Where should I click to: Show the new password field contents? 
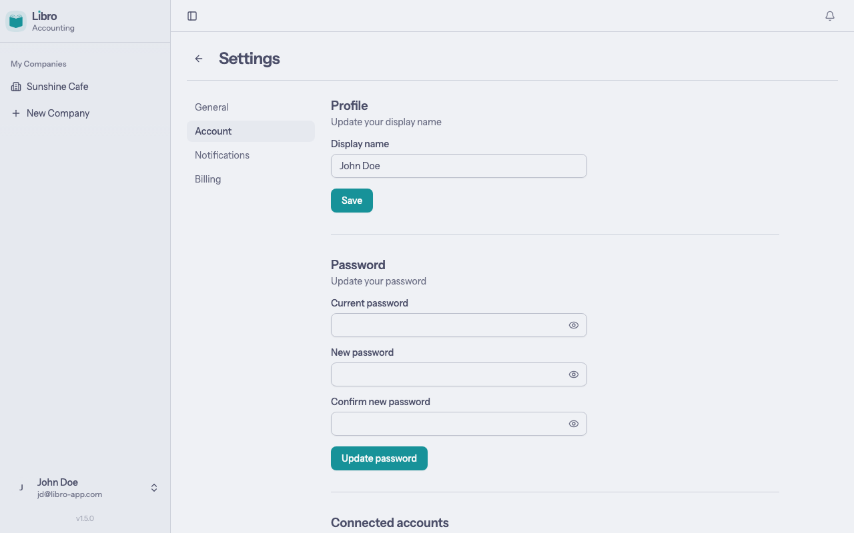[x=573, y=374]
